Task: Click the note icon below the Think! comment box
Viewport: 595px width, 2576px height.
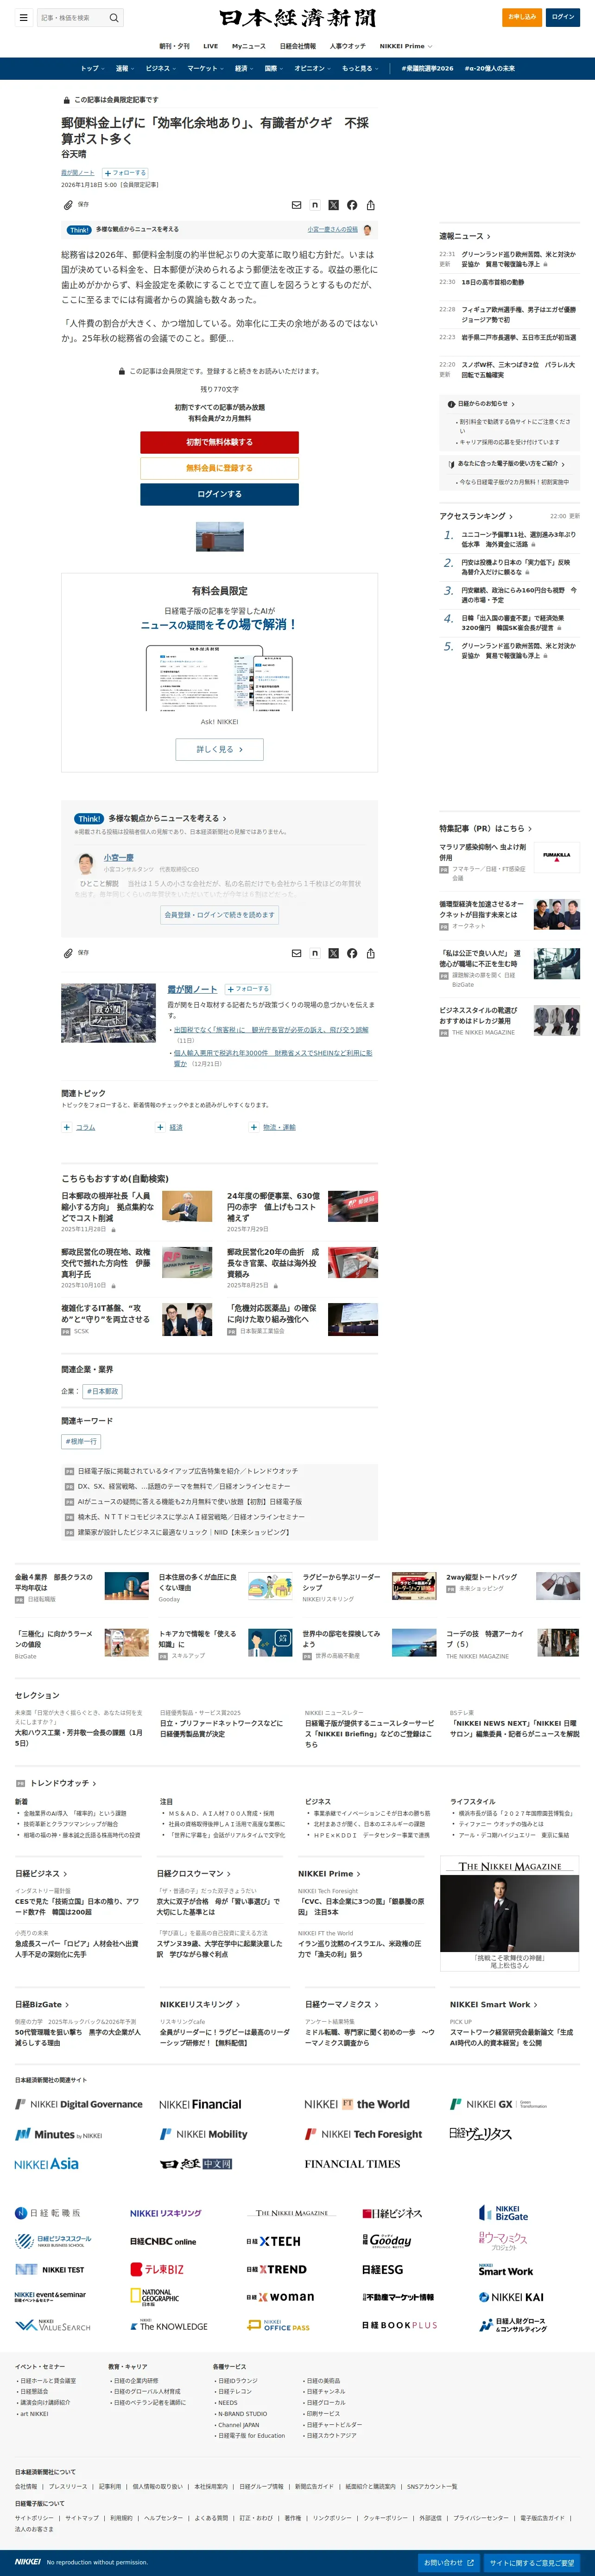Action: tap(315, 953)
